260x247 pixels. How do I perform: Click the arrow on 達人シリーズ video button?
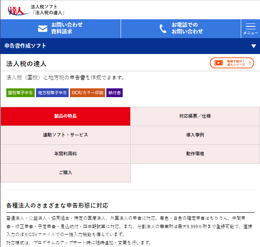pos(250,63)
